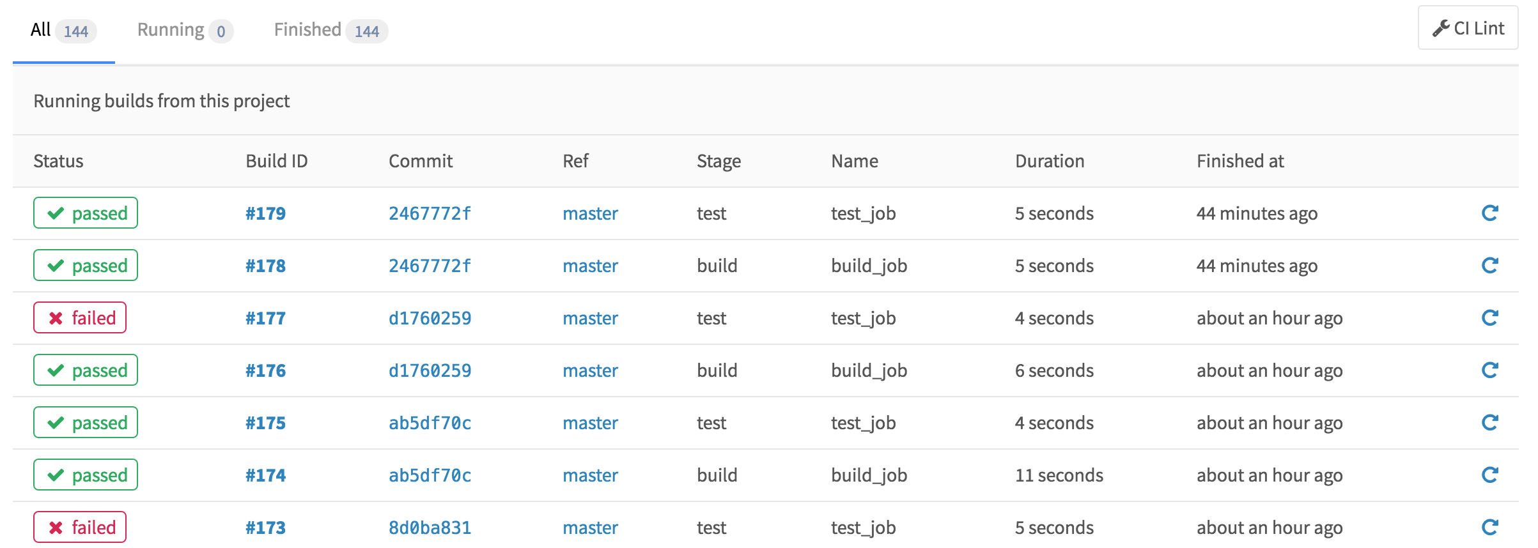Viewport: 1538px width, 548px height.
Task: Click the passed status badge for build #179
Action: [86, 213]
